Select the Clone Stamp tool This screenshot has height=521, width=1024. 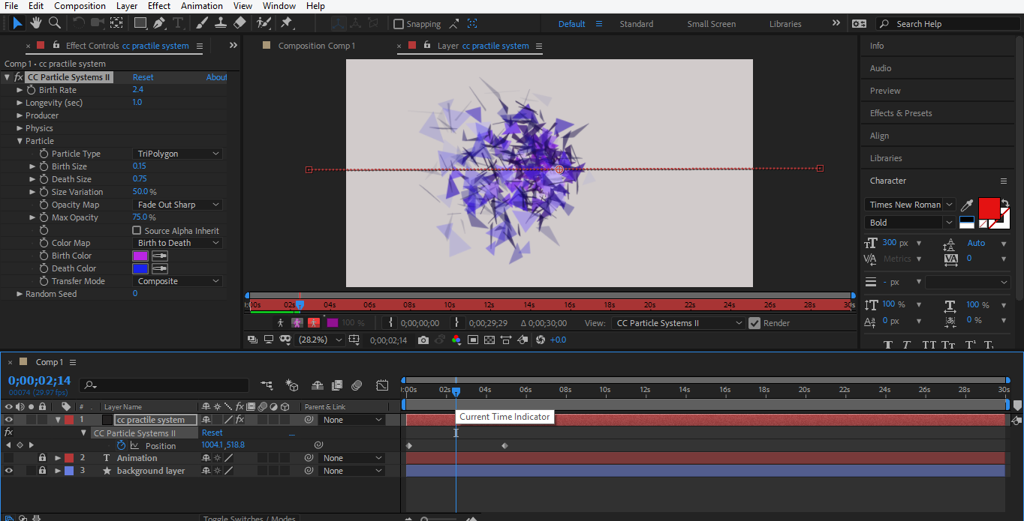tap(220, 23)
